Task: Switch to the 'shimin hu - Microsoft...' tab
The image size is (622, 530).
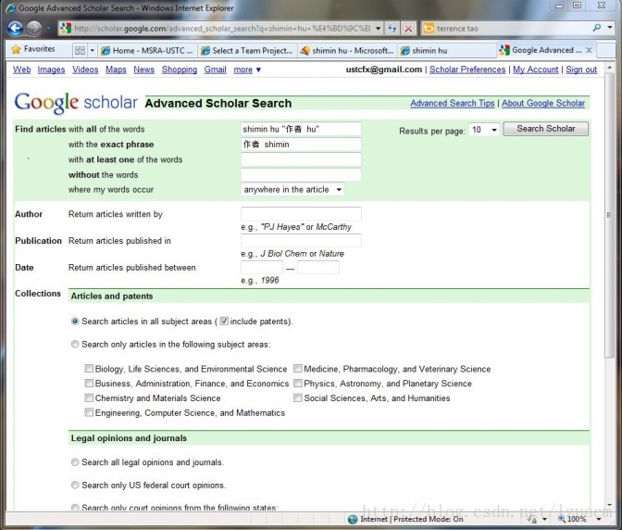Action: (347, 50)
